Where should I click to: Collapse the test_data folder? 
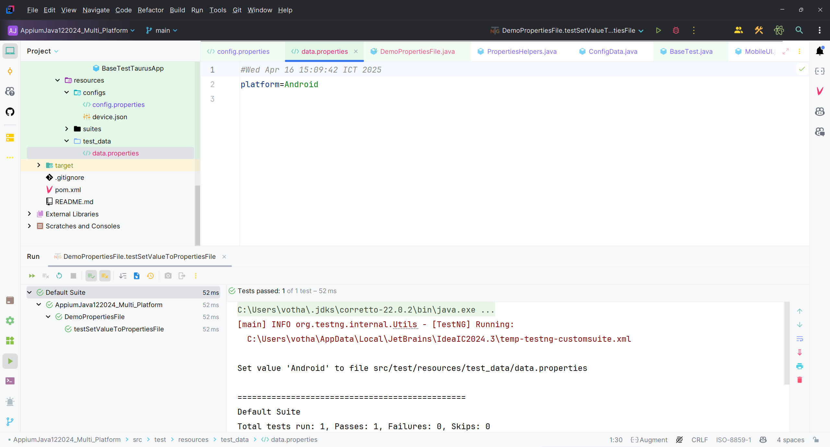(66, 141)
